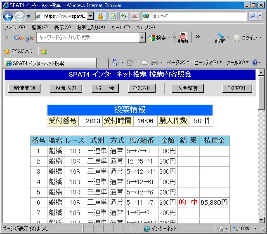Screen dimensions: 267x234
Task: Open the 編集(E) menu
Action: 40,28
